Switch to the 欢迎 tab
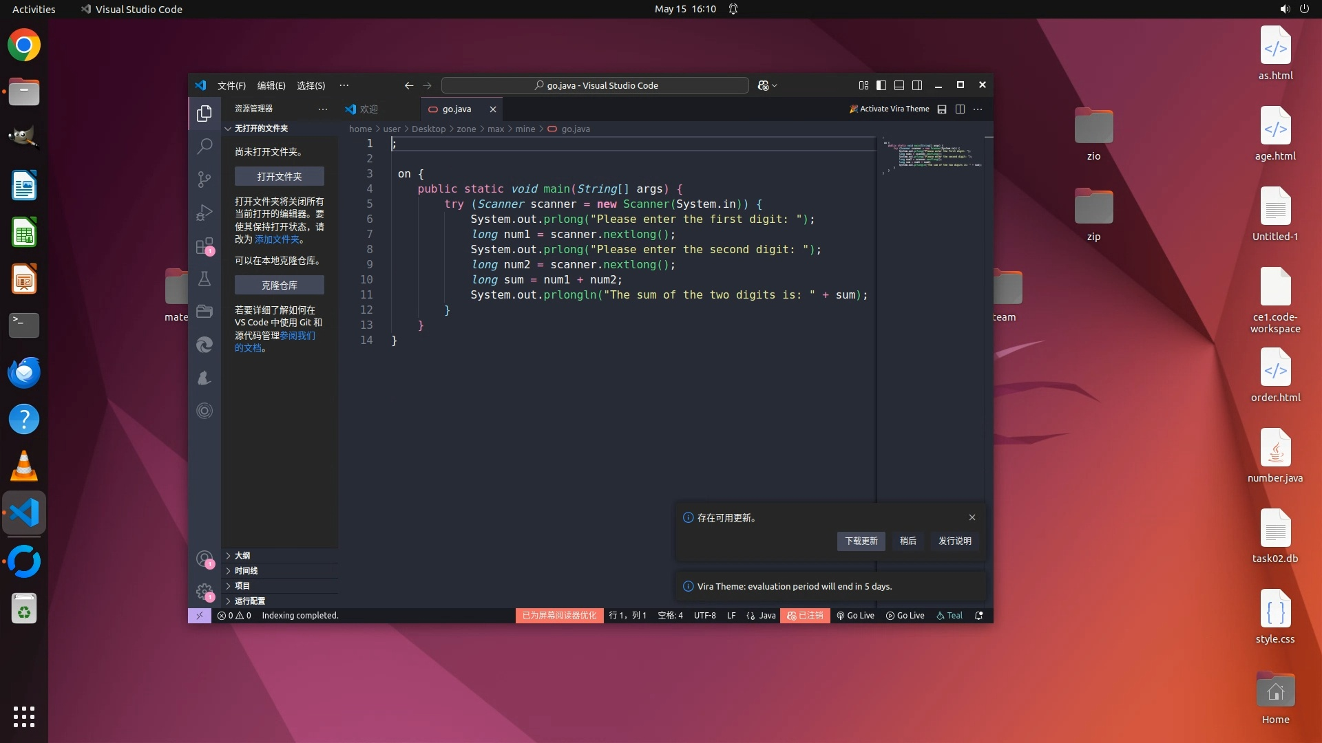This screenshot has height=743, width=1322. pos(368,109)
